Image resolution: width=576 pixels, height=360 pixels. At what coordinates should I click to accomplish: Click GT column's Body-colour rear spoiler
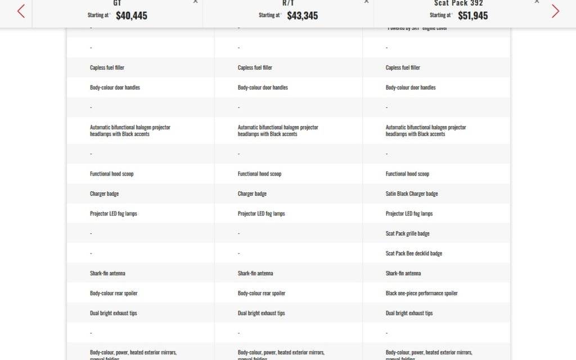pyautogui.click(x=113, y=293)
